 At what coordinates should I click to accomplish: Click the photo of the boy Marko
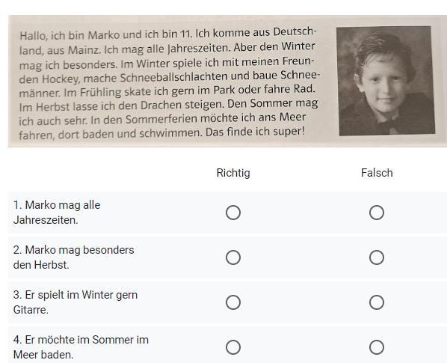click(386, 81)
